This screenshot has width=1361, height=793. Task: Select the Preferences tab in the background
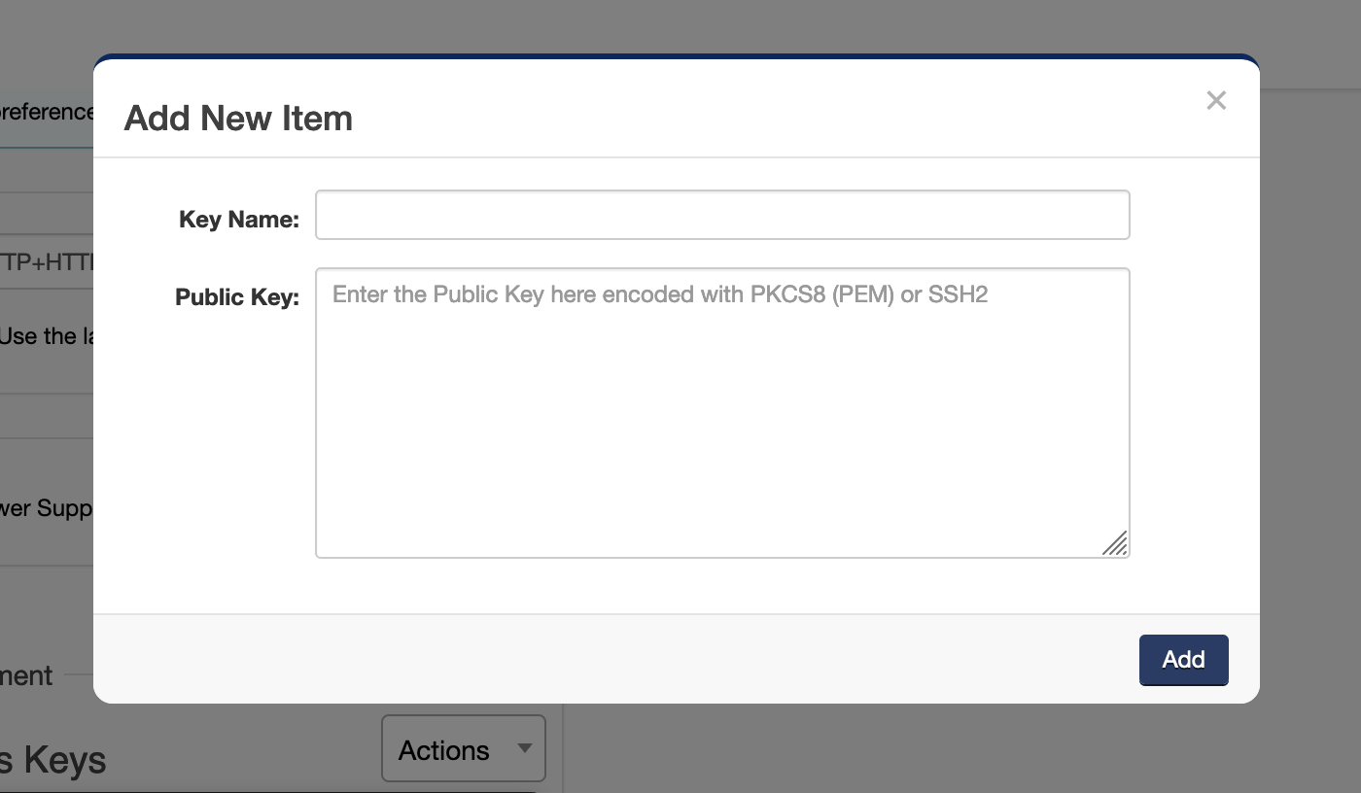[x=44, y=111]
